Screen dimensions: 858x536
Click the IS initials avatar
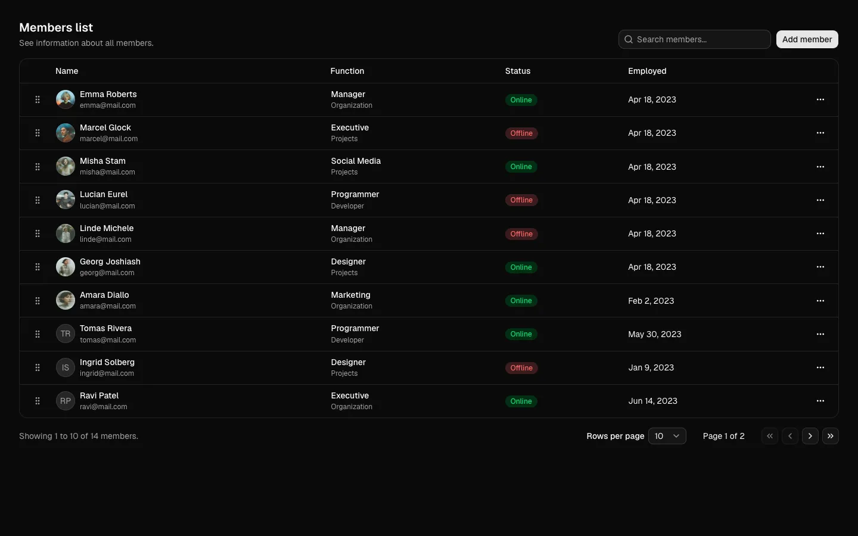point(66,367)
